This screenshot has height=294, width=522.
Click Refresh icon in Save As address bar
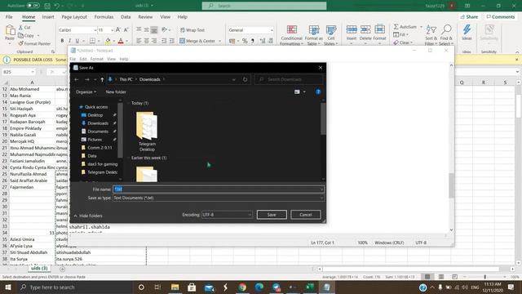pos(245,79)
